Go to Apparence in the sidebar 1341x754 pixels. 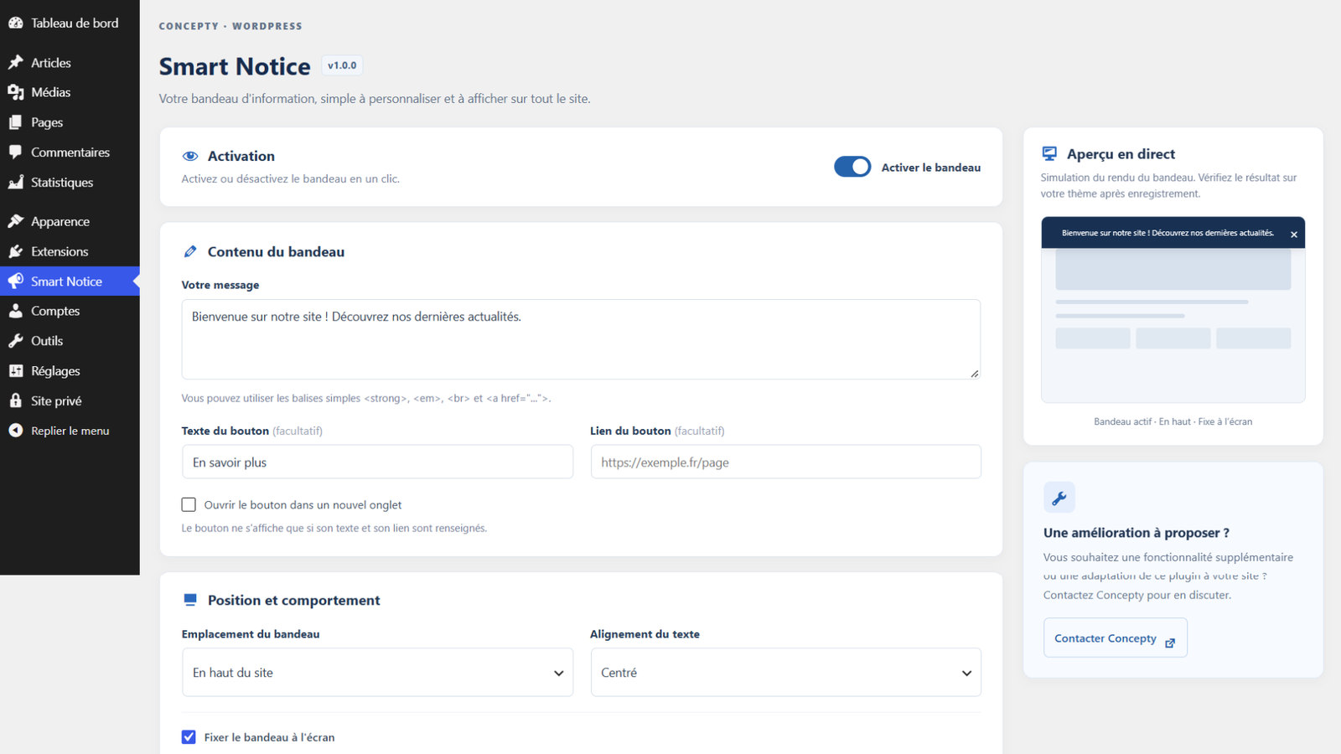[70, 221]
